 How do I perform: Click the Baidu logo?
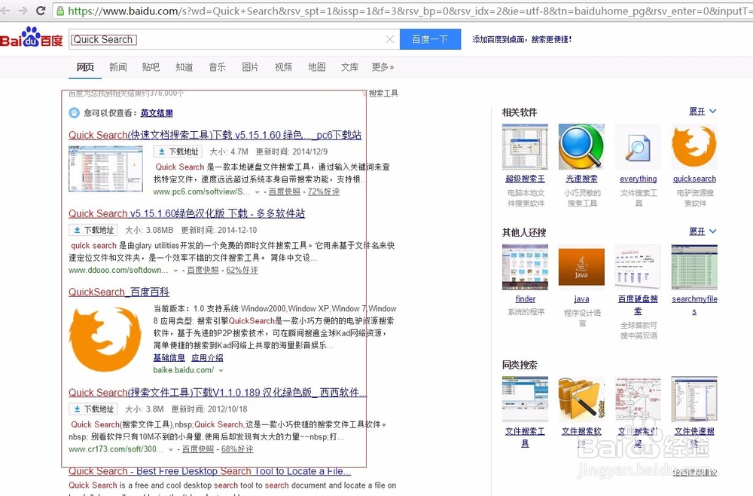point(31,38)
